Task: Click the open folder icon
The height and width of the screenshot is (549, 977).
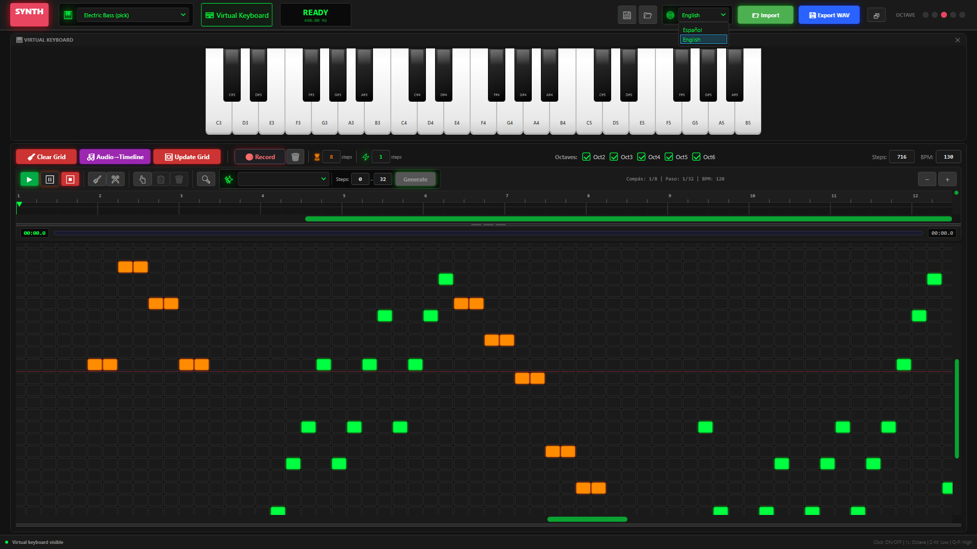Action: coord(648,15)
